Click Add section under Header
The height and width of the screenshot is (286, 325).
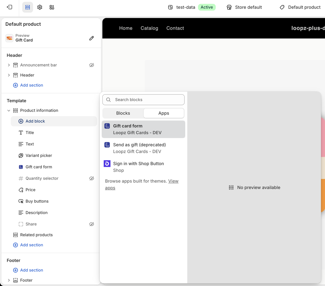(28, 85)
